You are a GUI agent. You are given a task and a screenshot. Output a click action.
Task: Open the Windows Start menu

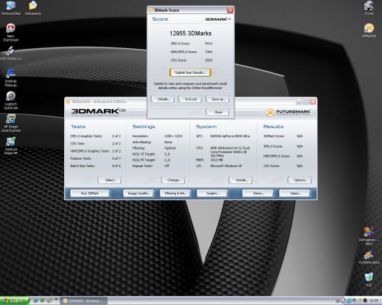pos(15,301)
